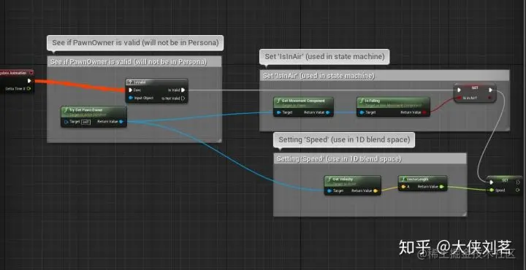This screenshot has width=526, height=270.
Task: Click the Is in Air? input pin on SET node
Action: tap(459, 98)
